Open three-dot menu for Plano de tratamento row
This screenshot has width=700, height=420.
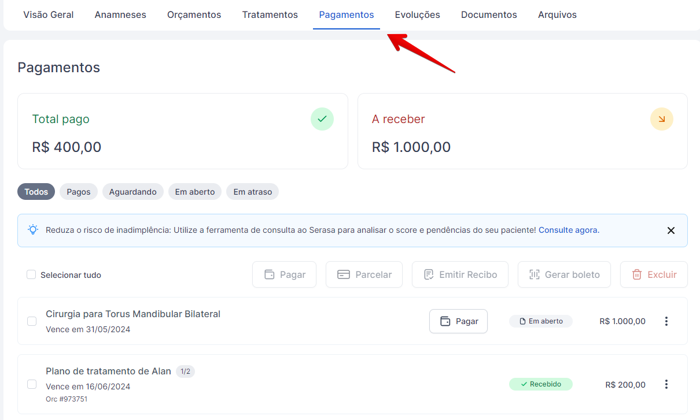[x=666, y=384]
